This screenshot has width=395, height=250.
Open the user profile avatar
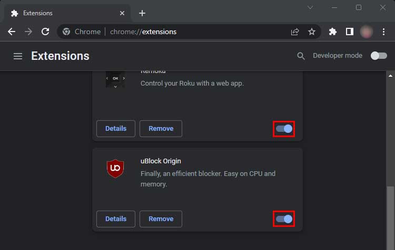[x=366, y=32]
